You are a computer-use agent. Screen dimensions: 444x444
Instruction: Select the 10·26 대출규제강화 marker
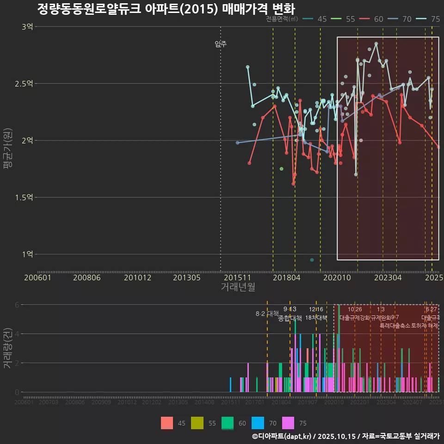(355, 314)
